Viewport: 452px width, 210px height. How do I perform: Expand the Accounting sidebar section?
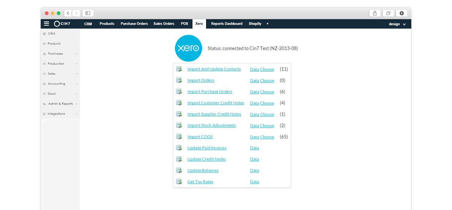pos(60,84)
